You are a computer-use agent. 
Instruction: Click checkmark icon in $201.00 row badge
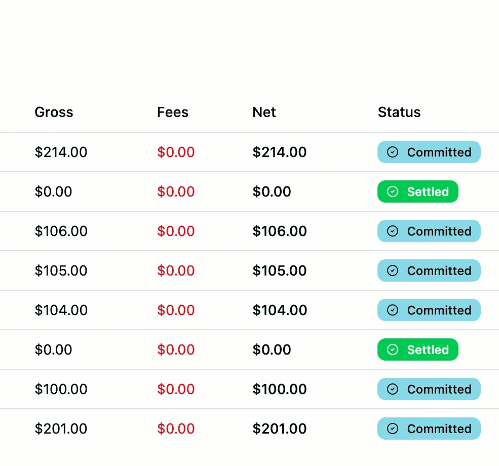tap(393, 429)
